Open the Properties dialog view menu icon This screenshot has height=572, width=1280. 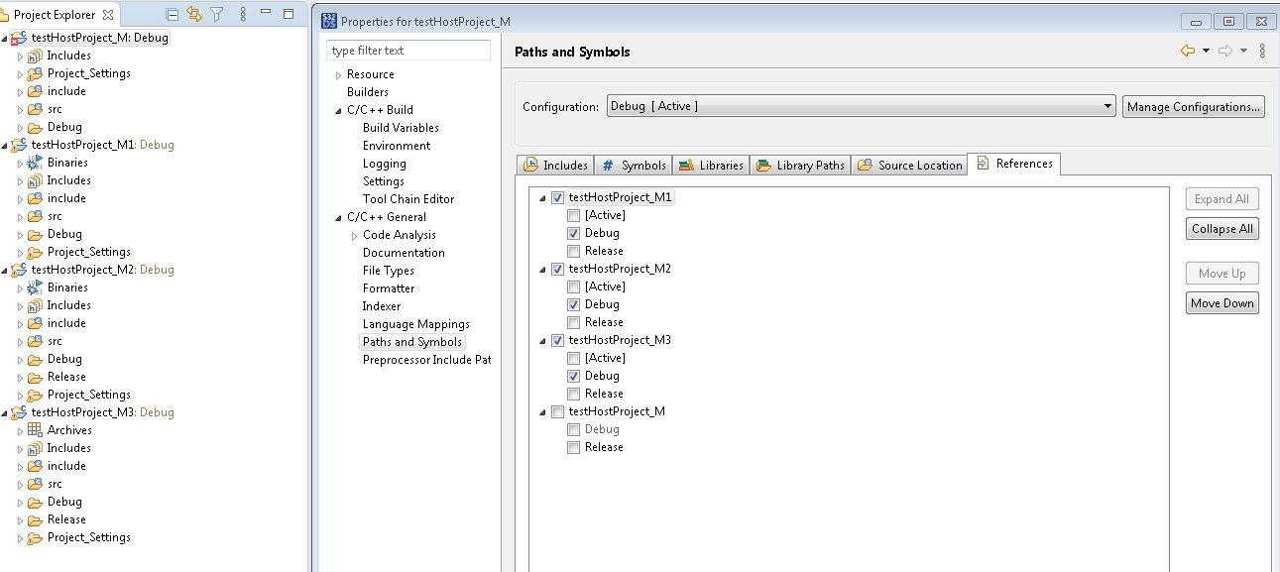(1262, 52)
